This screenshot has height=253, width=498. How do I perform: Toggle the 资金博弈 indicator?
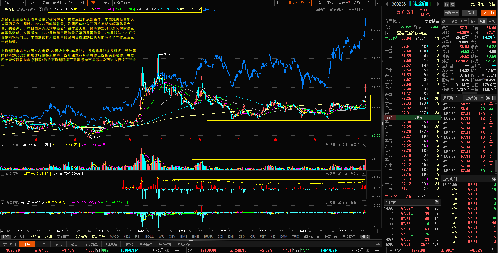pyautogui.click(x=63, y=237)
